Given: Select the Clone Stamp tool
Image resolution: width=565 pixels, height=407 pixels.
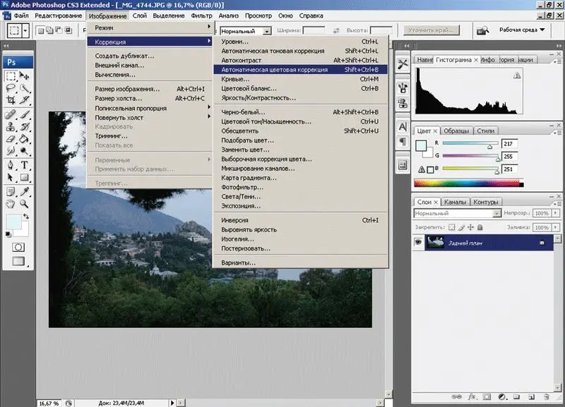Looking at the screenshot, I should click(11, 127).
